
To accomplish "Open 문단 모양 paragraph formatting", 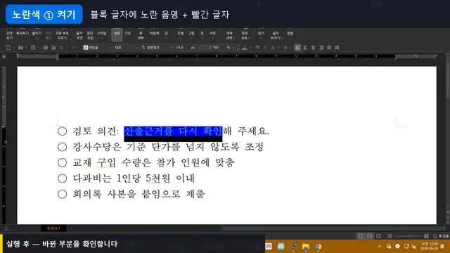I will click(90, 35).
